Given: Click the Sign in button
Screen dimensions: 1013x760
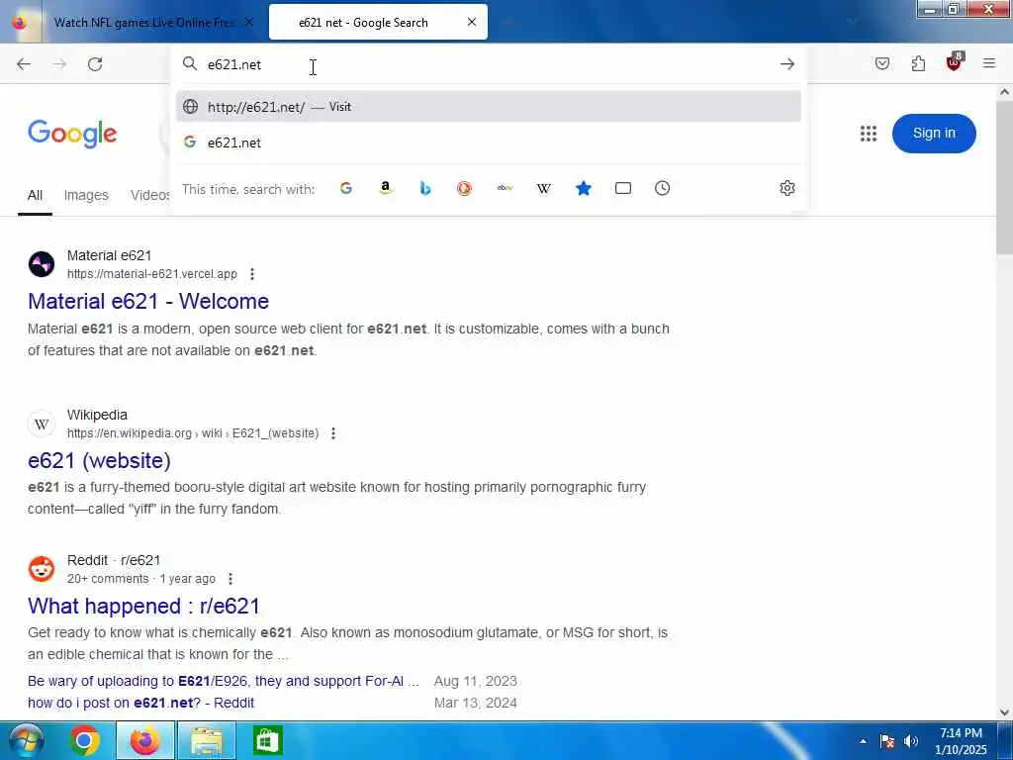Looking at the screenshot, I should [x=934, y=134].
